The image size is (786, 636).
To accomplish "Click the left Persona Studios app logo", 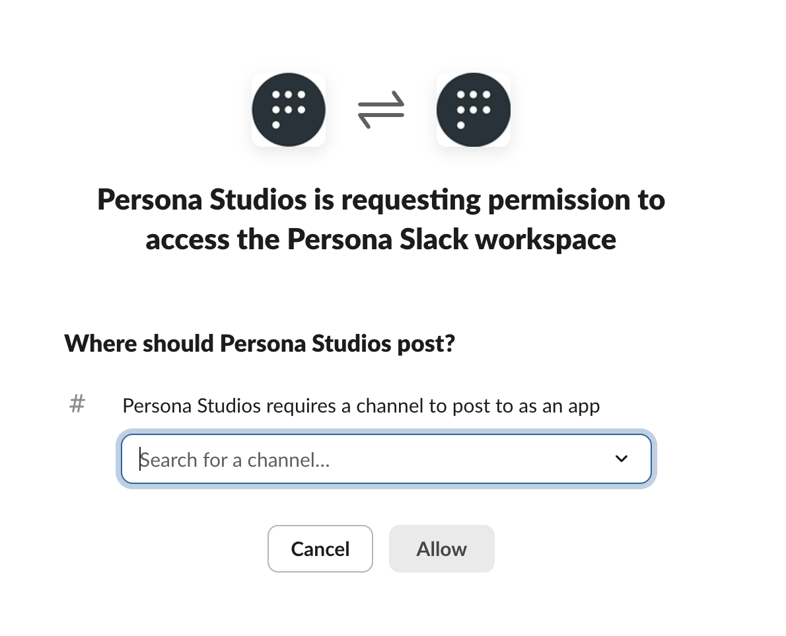I will coord(289,110).
